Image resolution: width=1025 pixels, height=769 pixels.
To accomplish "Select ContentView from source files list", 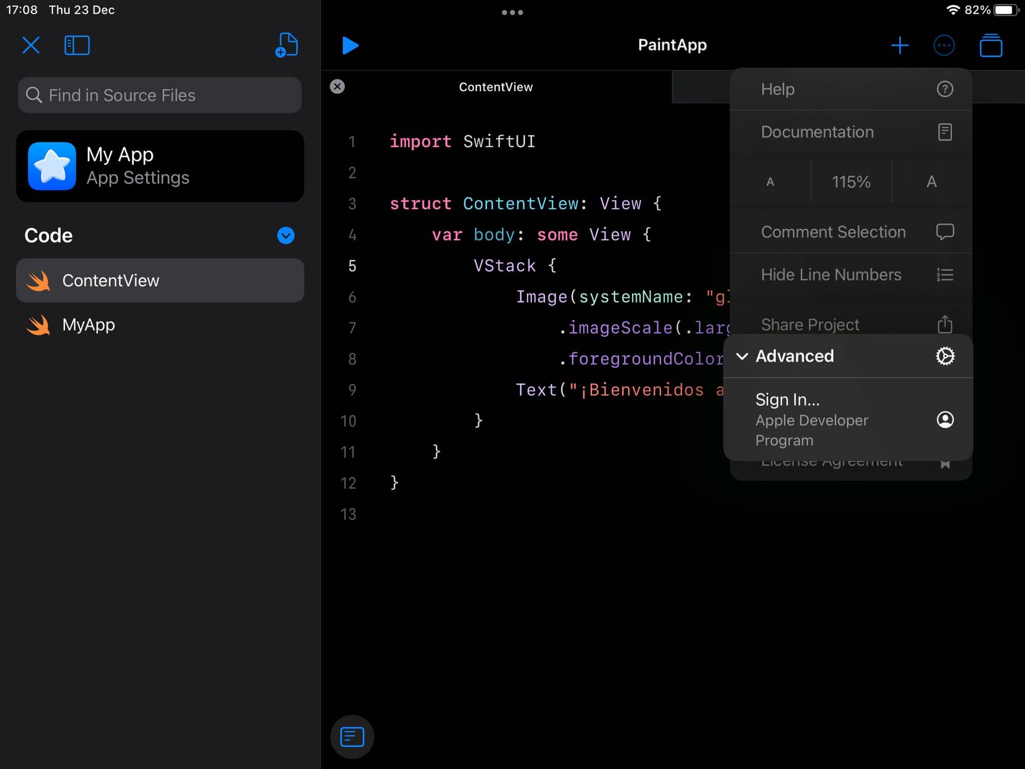I will coord(160,280).
